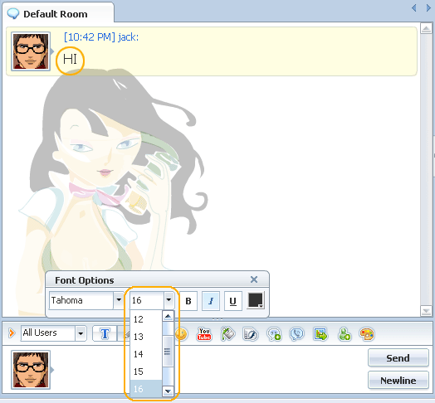Click the Send button
The width and height of the screenshot is (435, 403).
point(398,358)
